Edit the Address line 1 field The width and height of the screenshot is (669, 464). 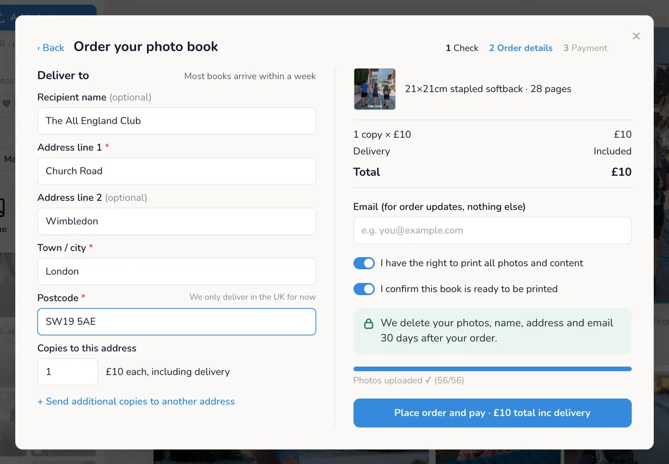(x=177, y=171)
